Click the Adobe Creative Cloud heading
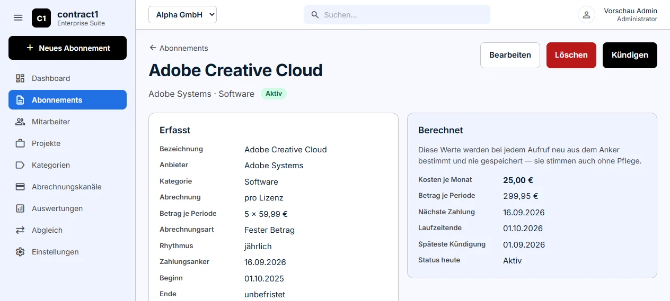 235,70
